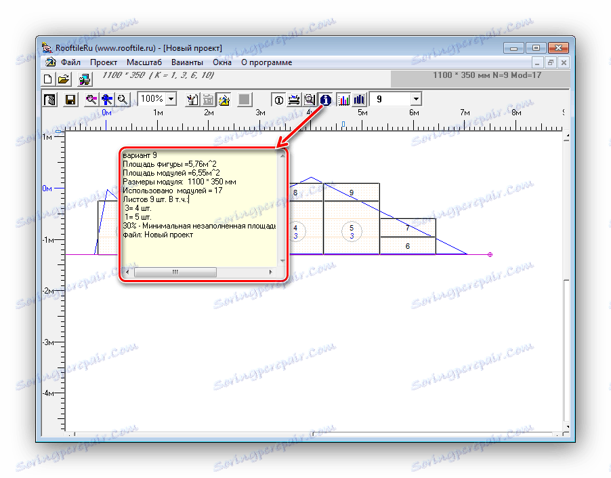The image size is (611, 478).
Task: Click the 'вариант 9' line in info panel
Action: 140,155
